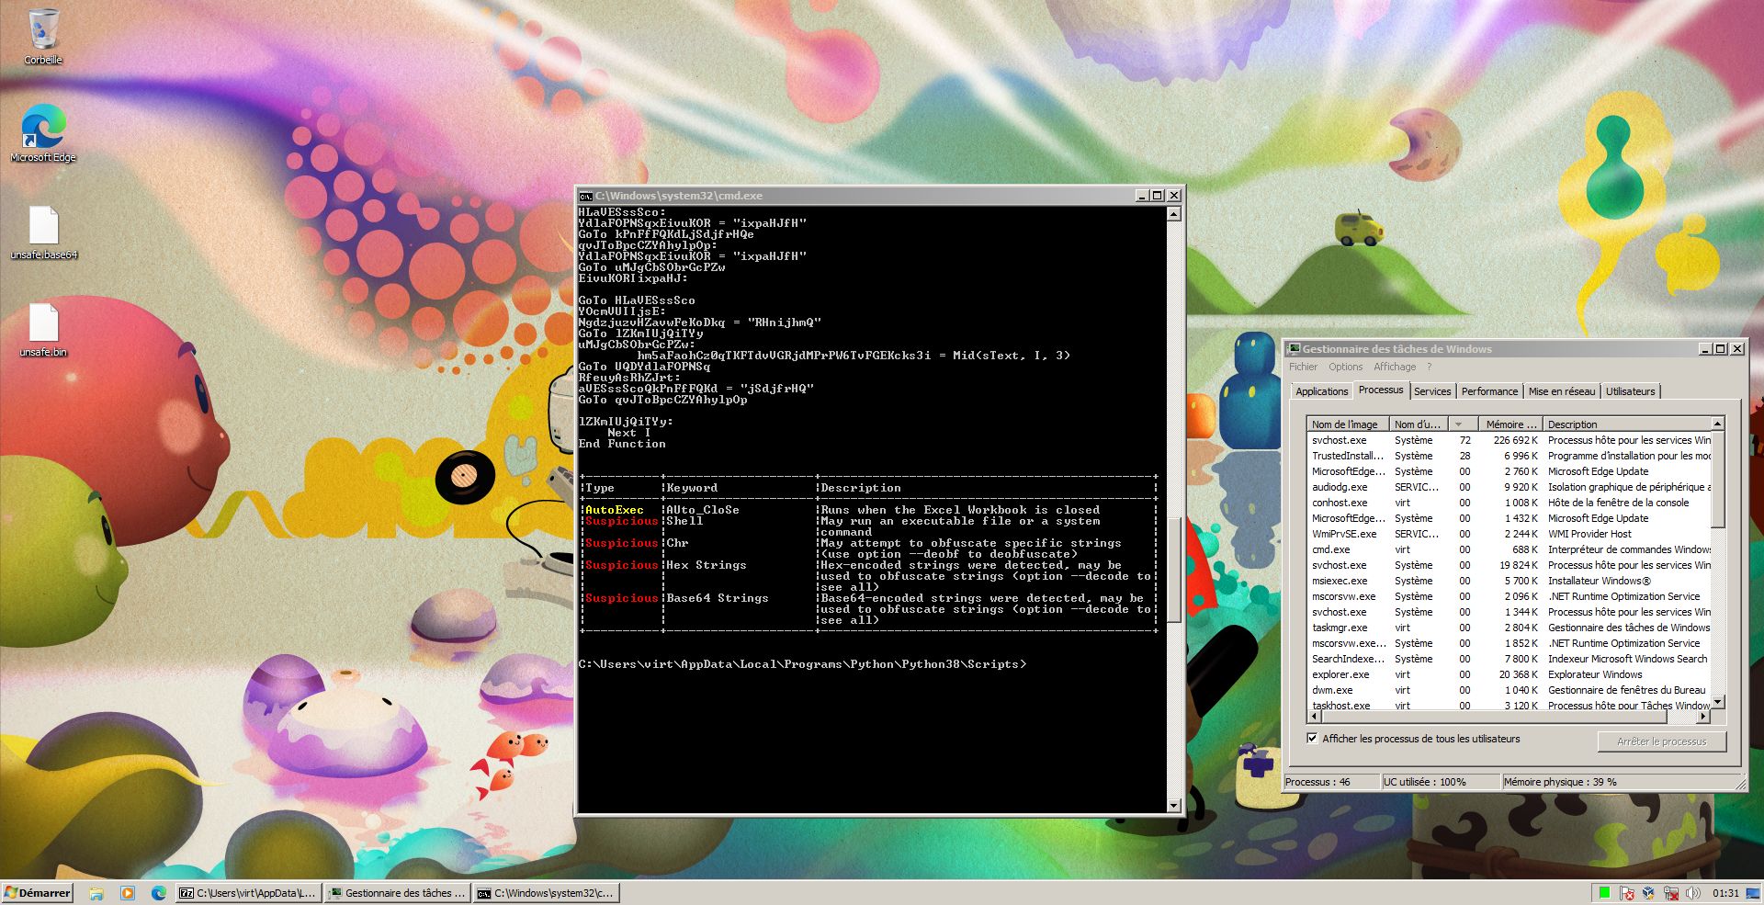1764x905 pixels.
Task: Select the cmd.exe process row
Action: tap(1330, 549)
